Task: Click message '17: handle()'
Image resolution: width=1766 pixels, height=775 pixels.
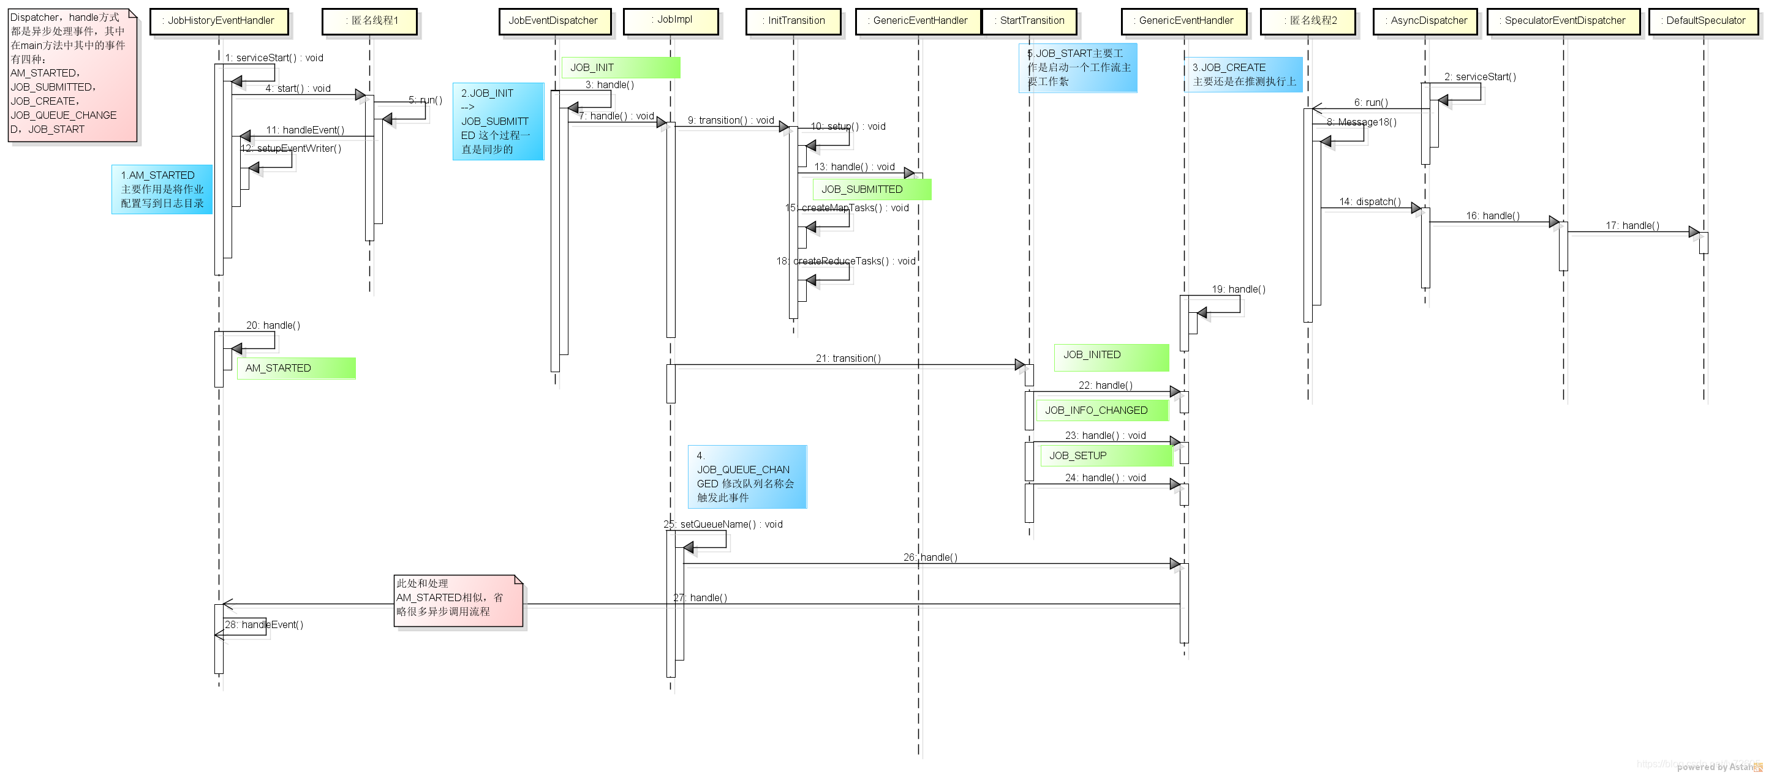Action: click(x=1632, y=225)
